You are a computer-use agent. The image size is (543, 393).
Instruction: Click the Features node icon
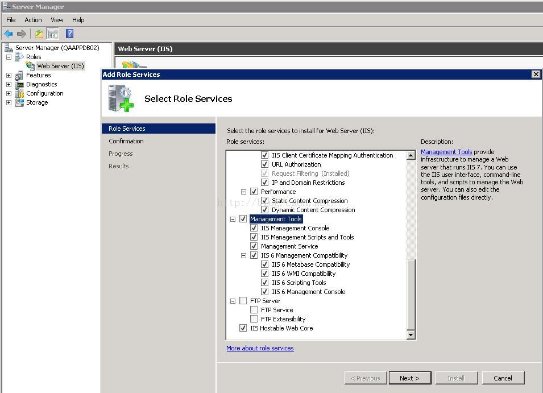coord(19,75)
